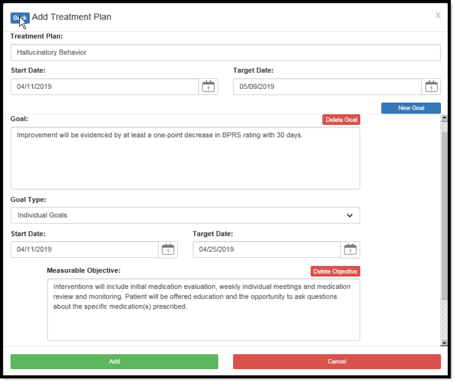Click the New Goal button

[x=411, y=108]
